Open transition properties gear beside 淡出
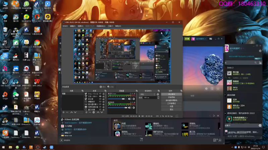 coord(158,94)
